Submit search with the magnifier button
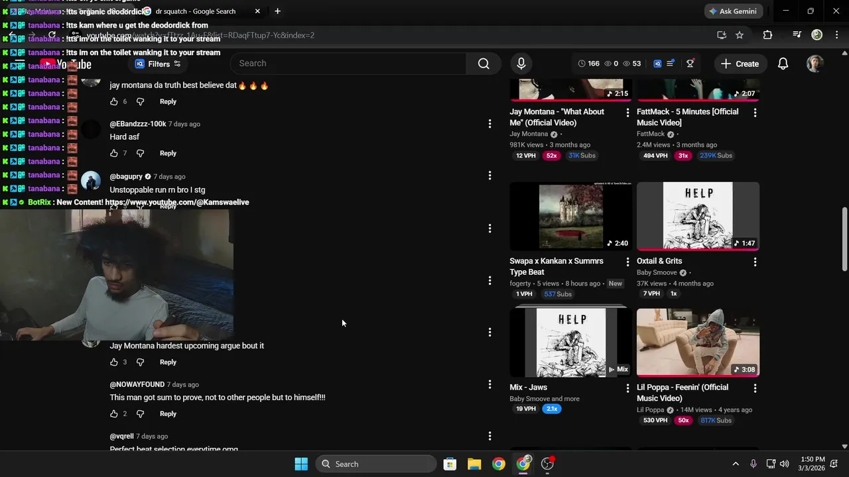The image size is (849, 477). pos(484,64)
